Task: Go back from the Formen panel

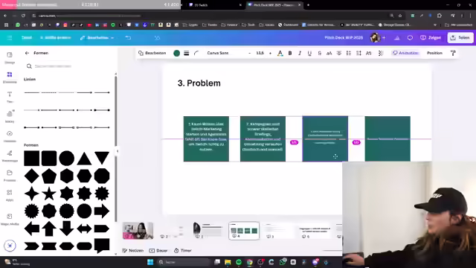Action: coord(27,53)
